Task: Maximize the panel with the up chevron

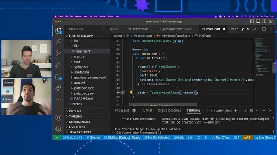Action: pos(264,110)
